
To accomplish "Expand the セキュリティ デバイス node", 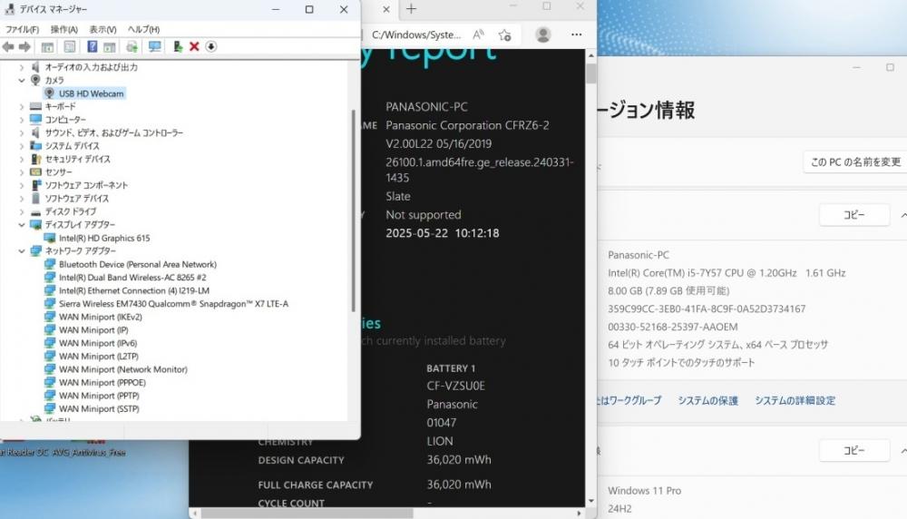I will 22,159.
